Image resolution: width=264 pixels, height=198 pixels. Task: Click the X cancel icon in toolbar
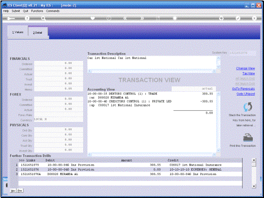pyautogui.click(x=254, y=18)
